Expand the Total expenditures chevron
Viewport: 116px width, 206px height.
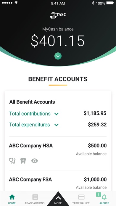57,125
